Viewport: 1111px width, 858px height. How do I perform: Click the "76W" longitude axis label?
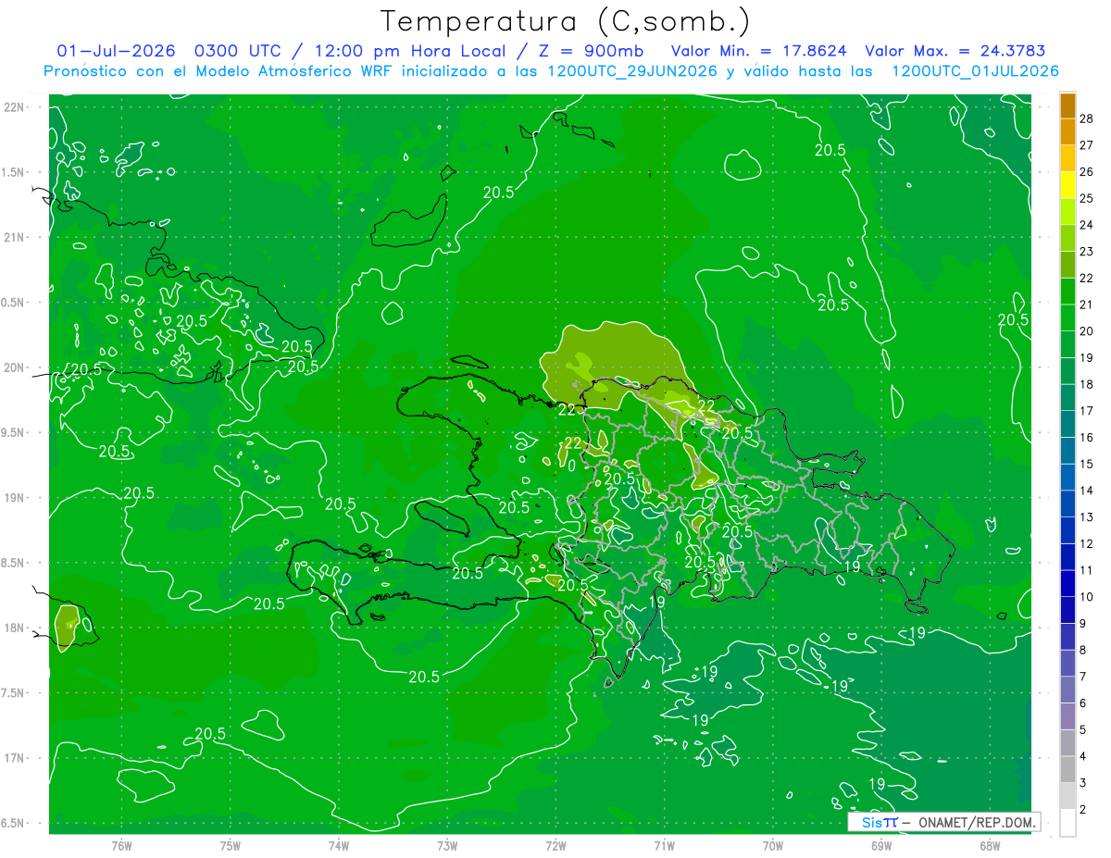click(121, 846)
